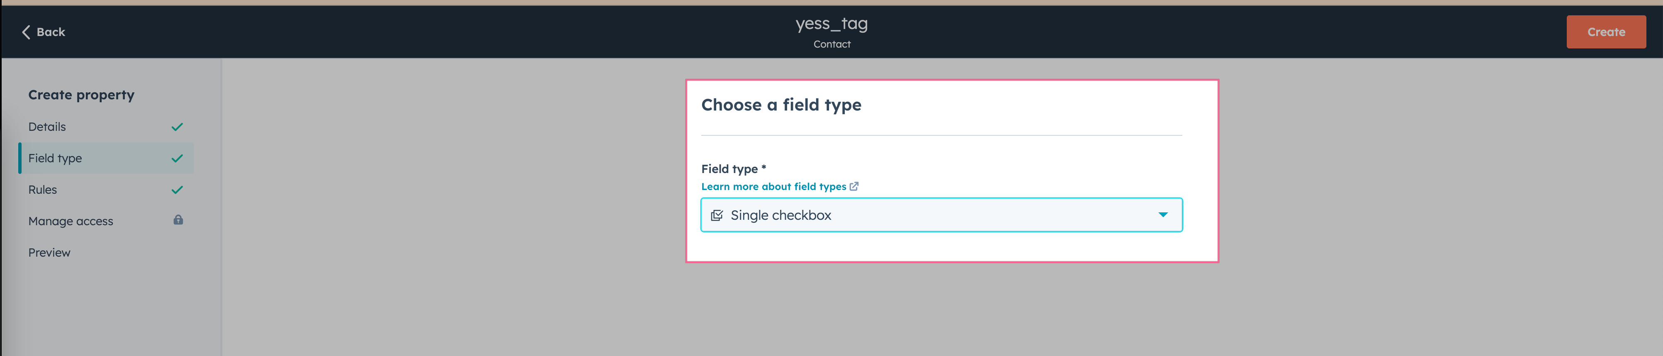Click the checkmark icon next to Details
This screenshot has height=356, width=1663.
177,127
